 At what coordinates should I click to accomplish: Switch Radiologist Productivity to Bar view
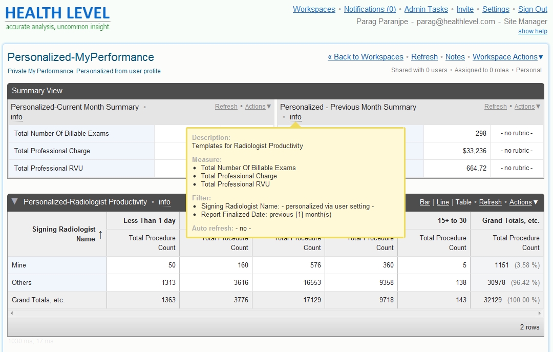point(424,202)
